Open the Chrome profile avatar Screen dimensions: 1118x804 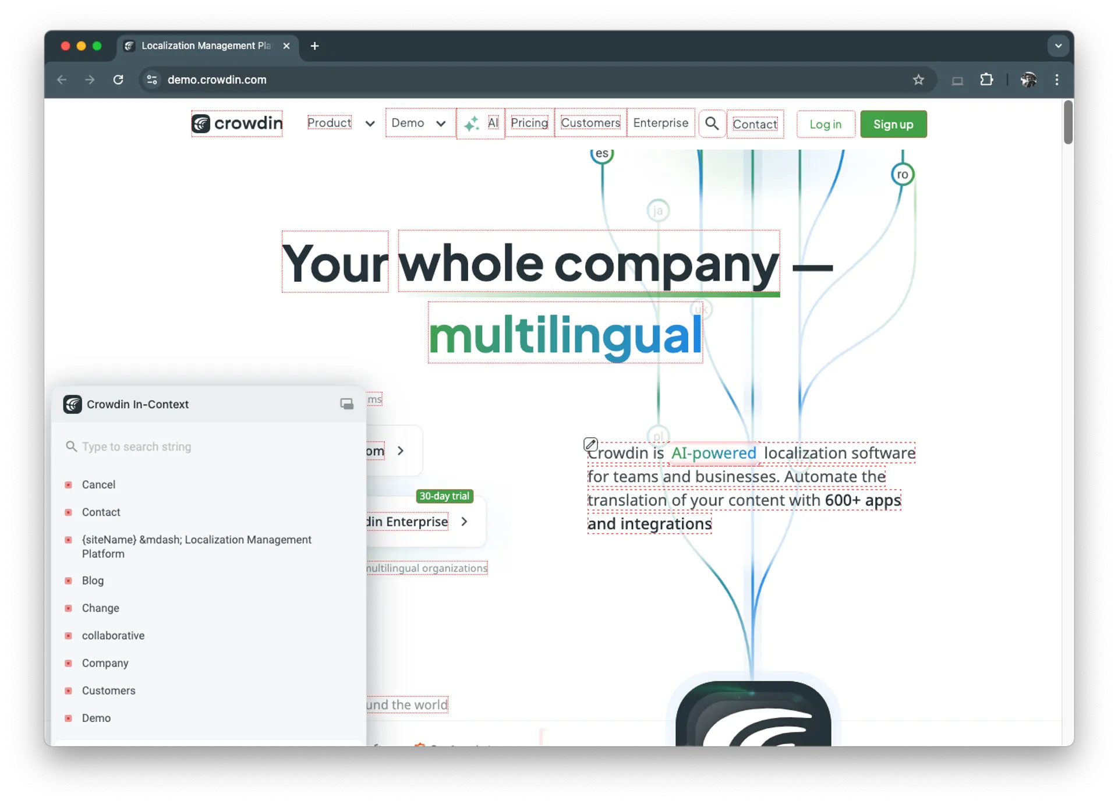point(1028,80)
